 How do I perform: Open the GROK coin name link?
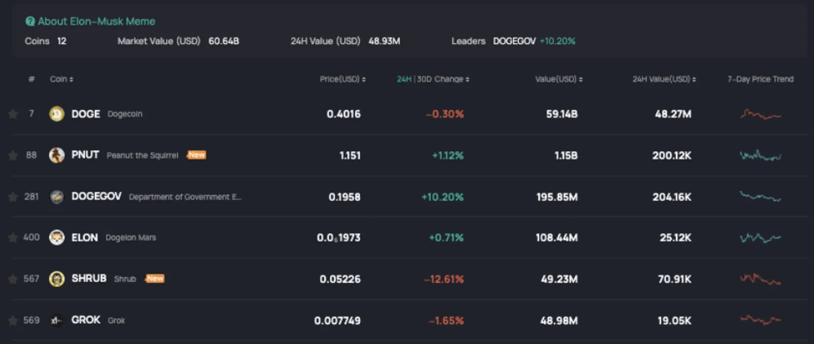pos(85,320)
